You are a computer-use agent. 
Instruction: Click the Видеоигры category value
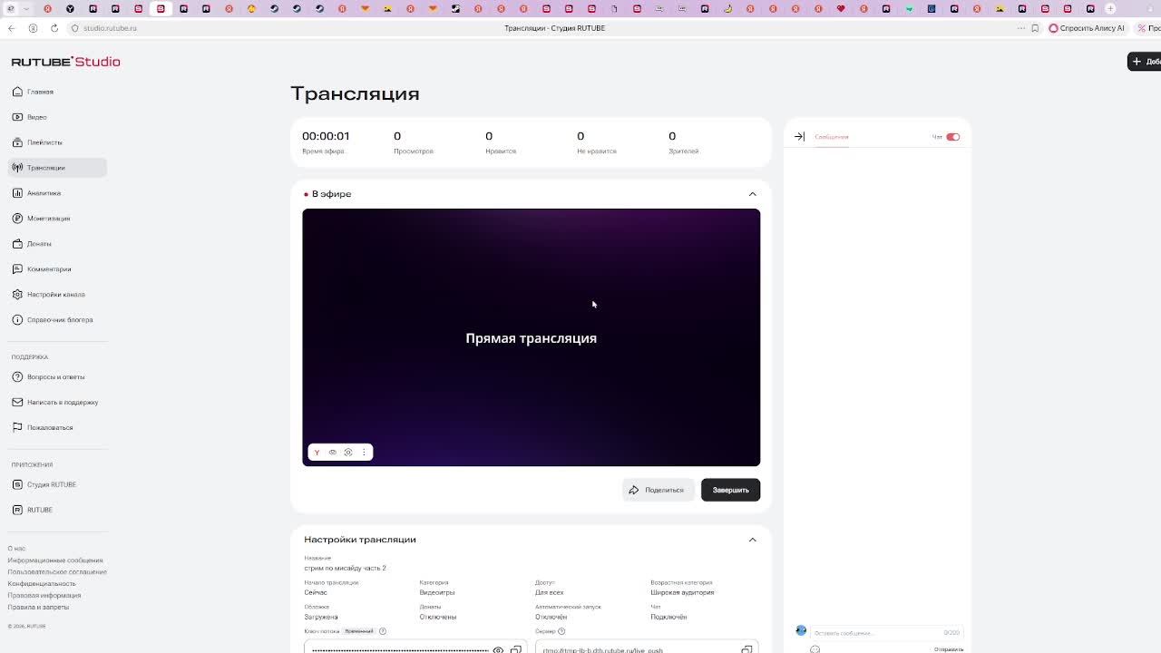(437, 592)
